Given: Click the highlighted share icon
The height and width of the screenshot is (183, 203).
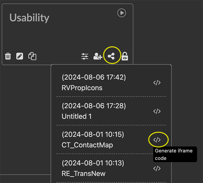Looking at the screenshot, I should [112, 56].
